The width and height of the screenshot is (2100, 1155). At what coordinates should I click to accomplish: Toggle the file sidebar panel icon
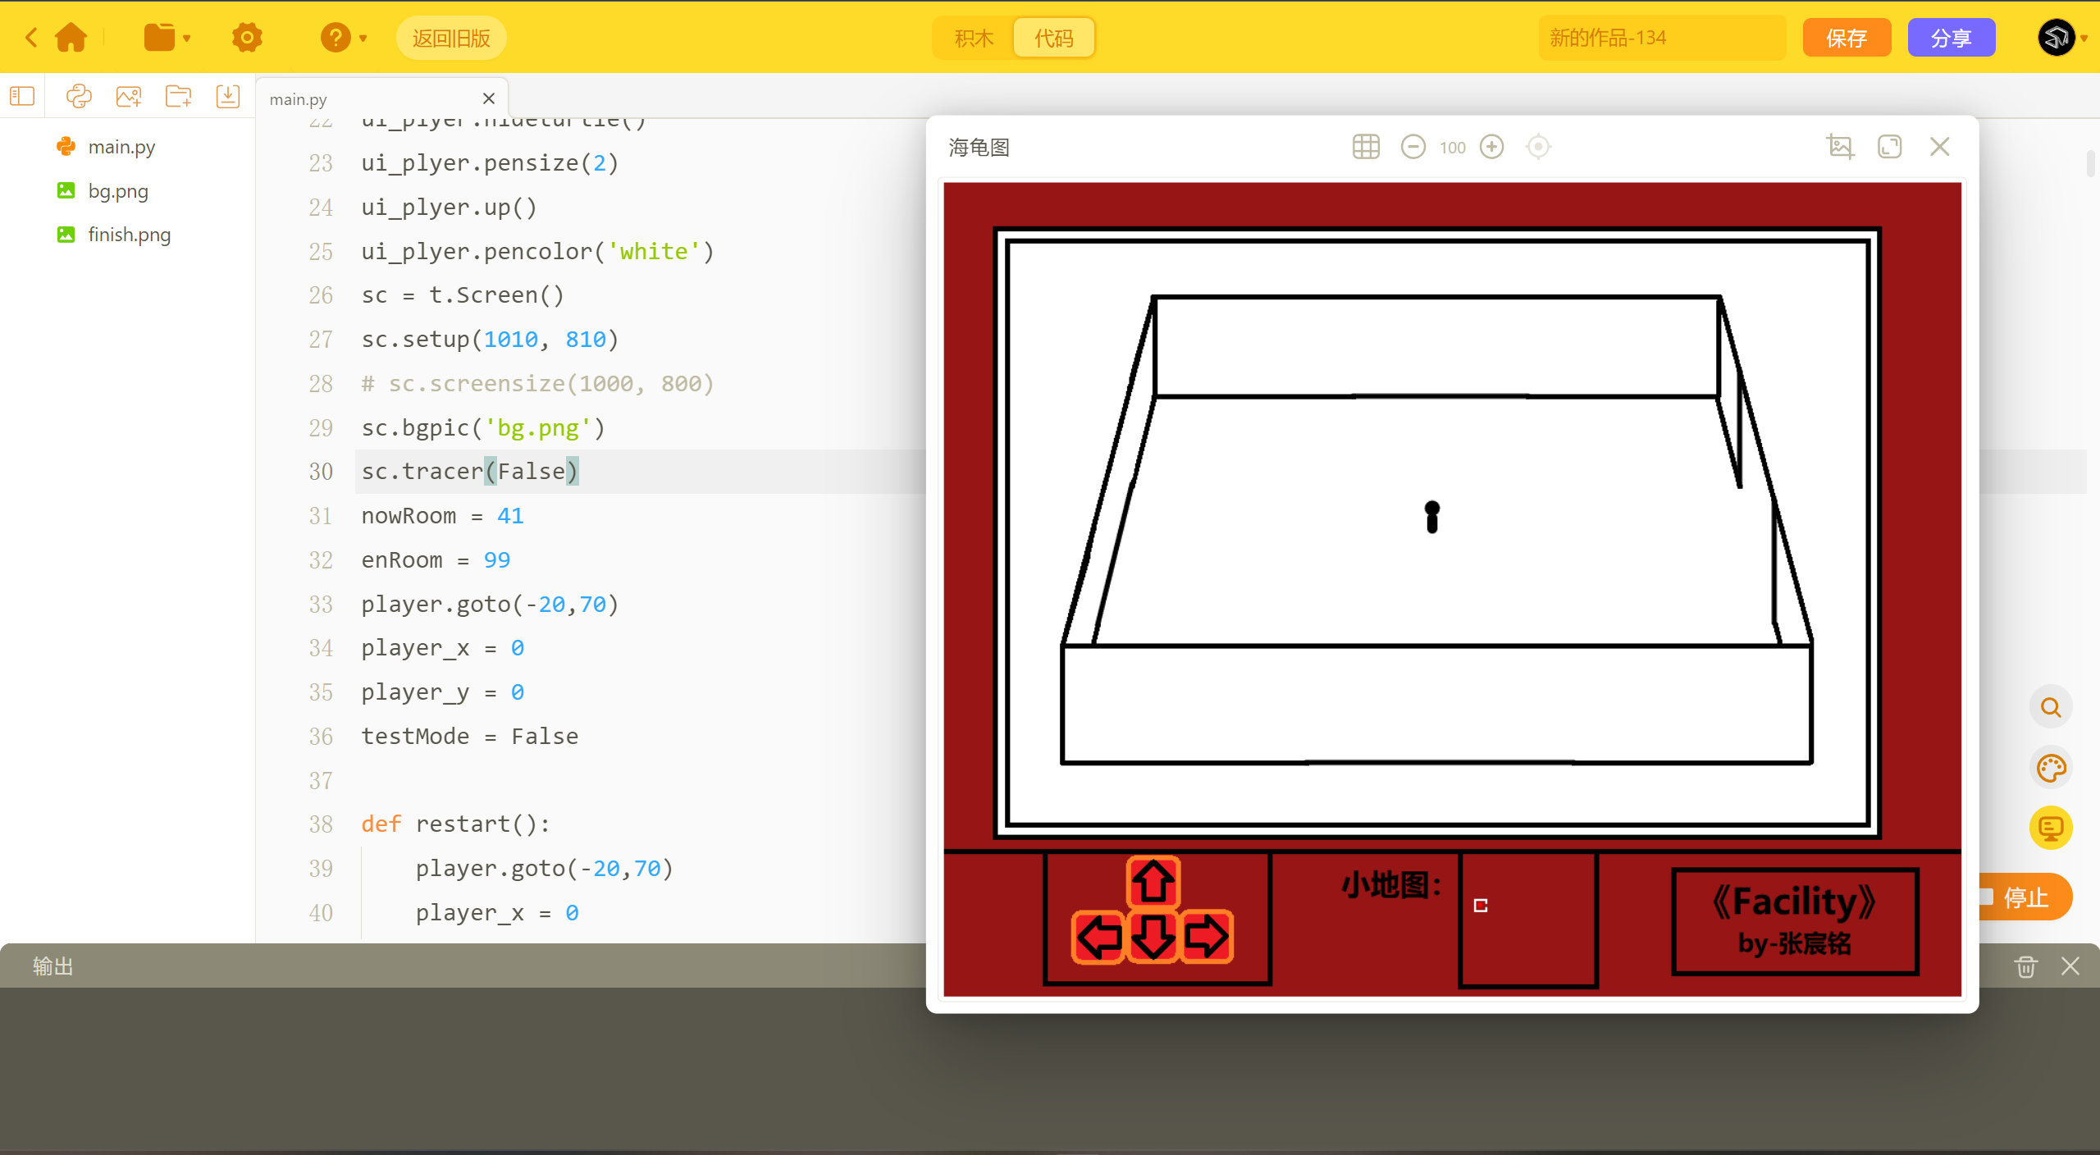click(x=22, y=97)
